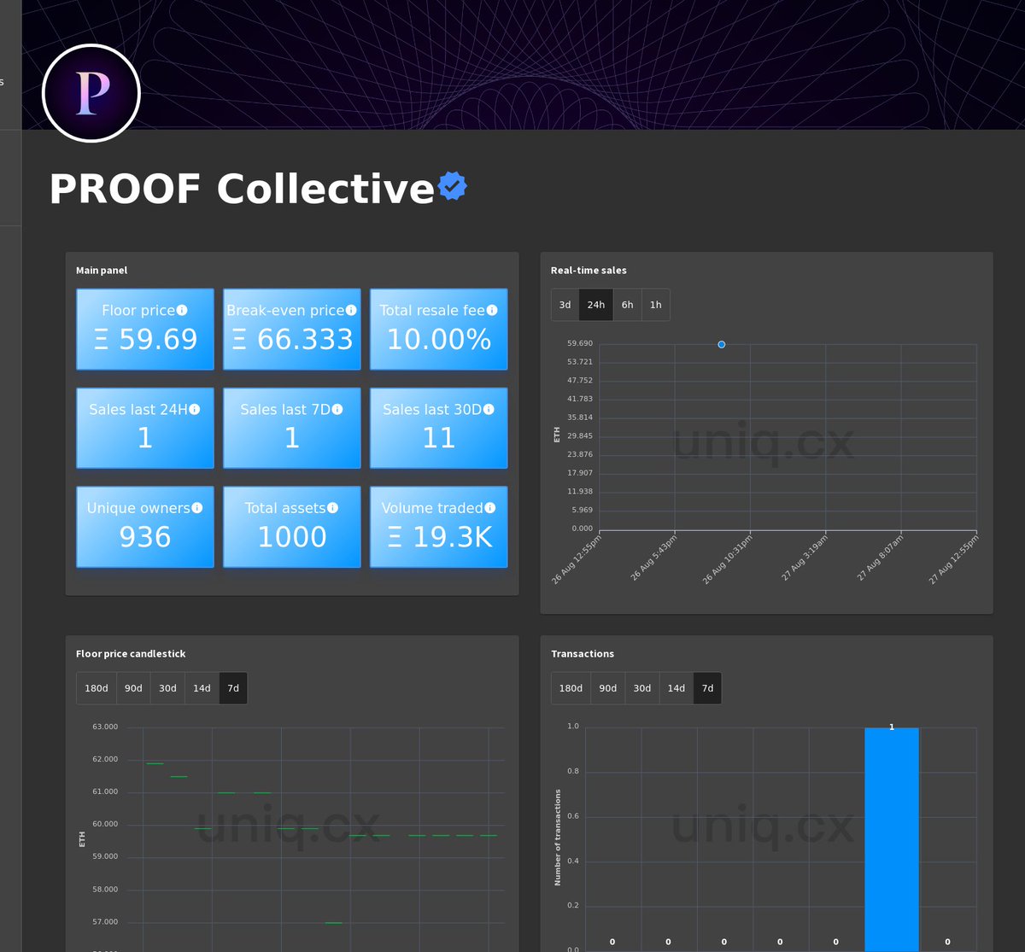Open the Sales last 30D info icon
The image size is (1025, 952).
tap(489, 410)
